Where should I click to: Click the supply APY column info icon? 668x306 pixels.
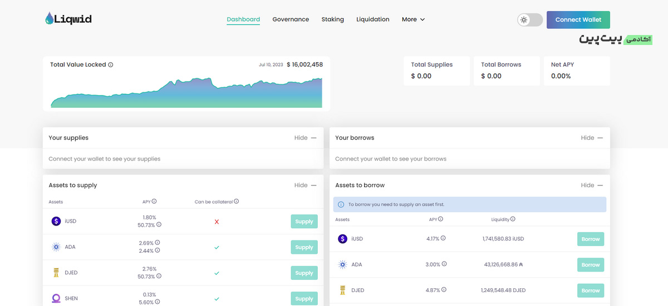[154, 202]
